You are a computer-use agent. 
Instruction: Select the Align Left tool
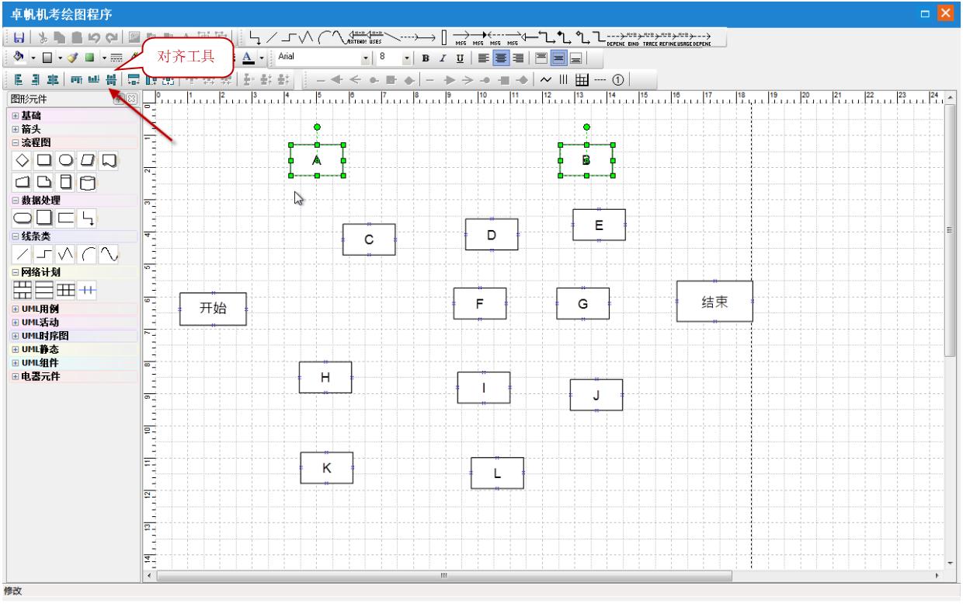[x=18, y=79]
